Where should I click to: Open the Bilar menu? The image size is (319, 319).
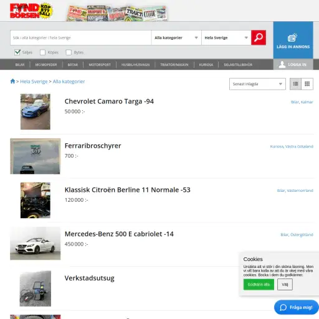tap(20, 65)
